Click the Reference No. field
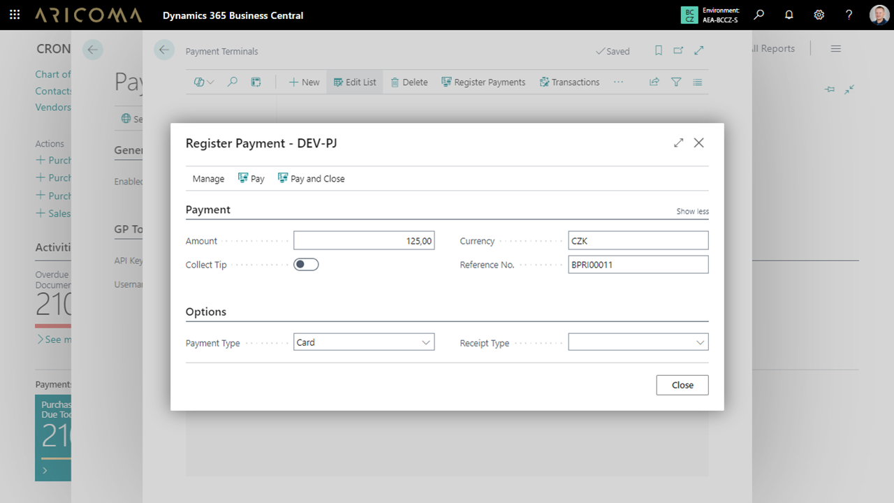This screenshot has height=503, width=894. tap(638, 264)
